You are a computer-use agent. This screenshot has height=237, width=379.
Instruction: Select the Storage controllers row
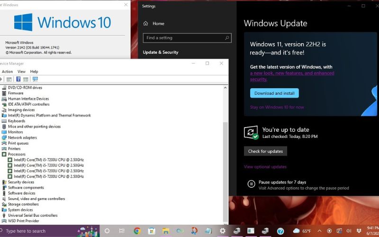[23, 204]
